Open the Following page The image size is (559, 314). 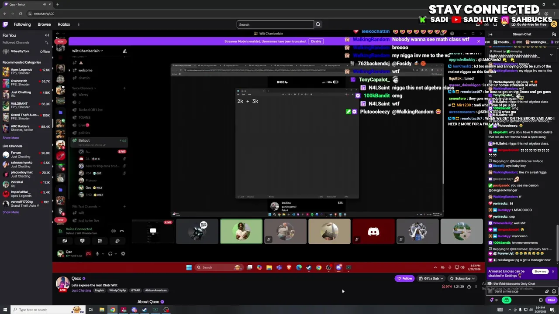click(x=22, y=24)
